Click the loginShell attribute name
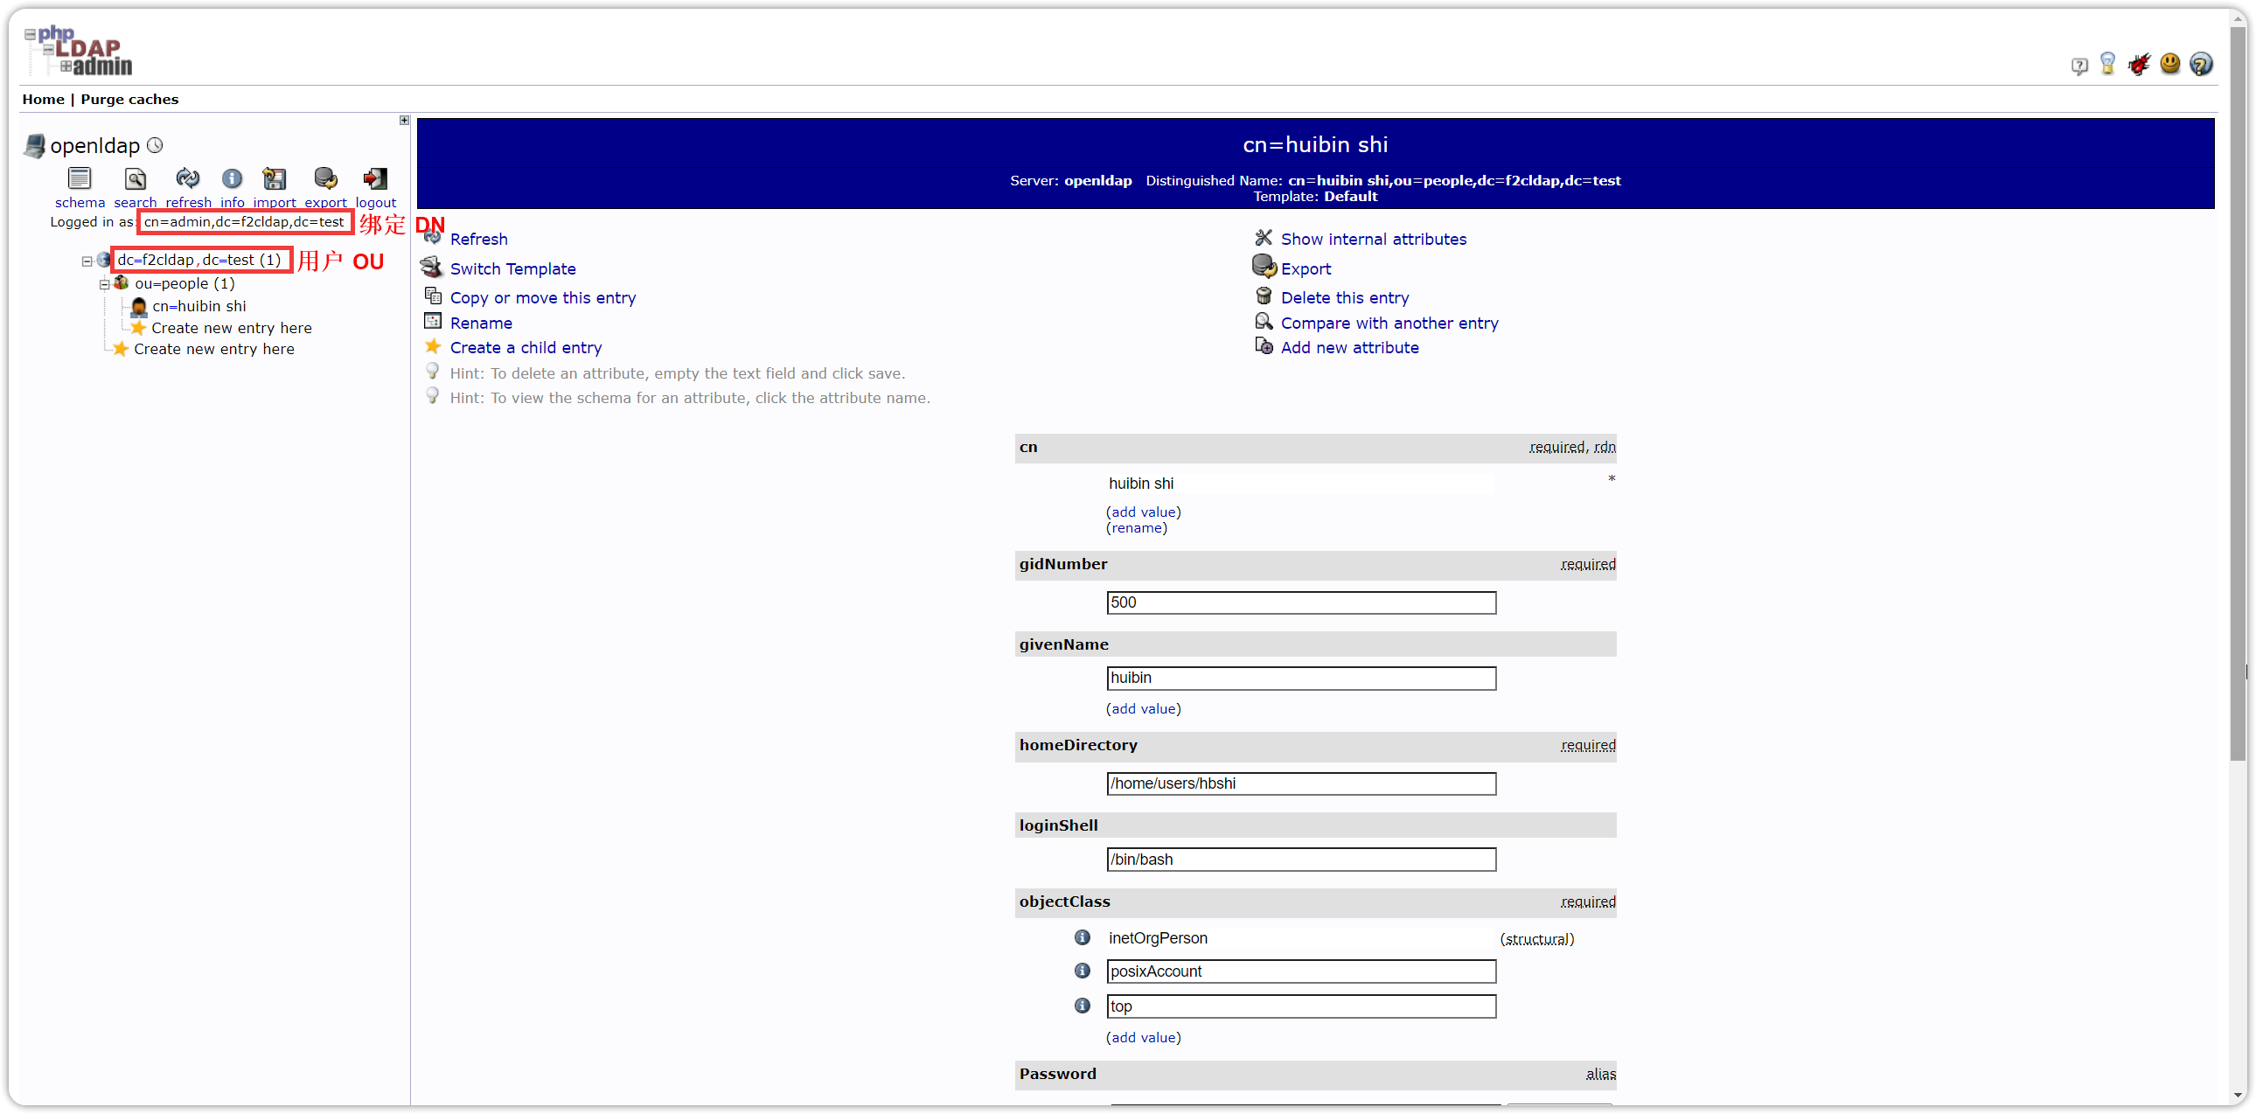This screenshot has width=2256, height=1114. [x=1058, y=825]
